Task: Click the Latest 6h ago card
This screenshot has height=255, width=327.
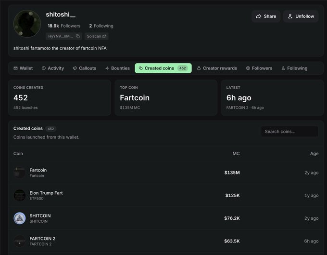Action: tap(272, 97)
